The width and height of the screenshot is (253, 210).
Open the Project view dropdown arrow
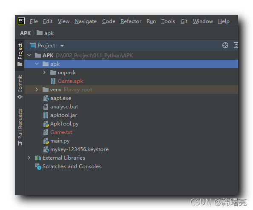62,46
